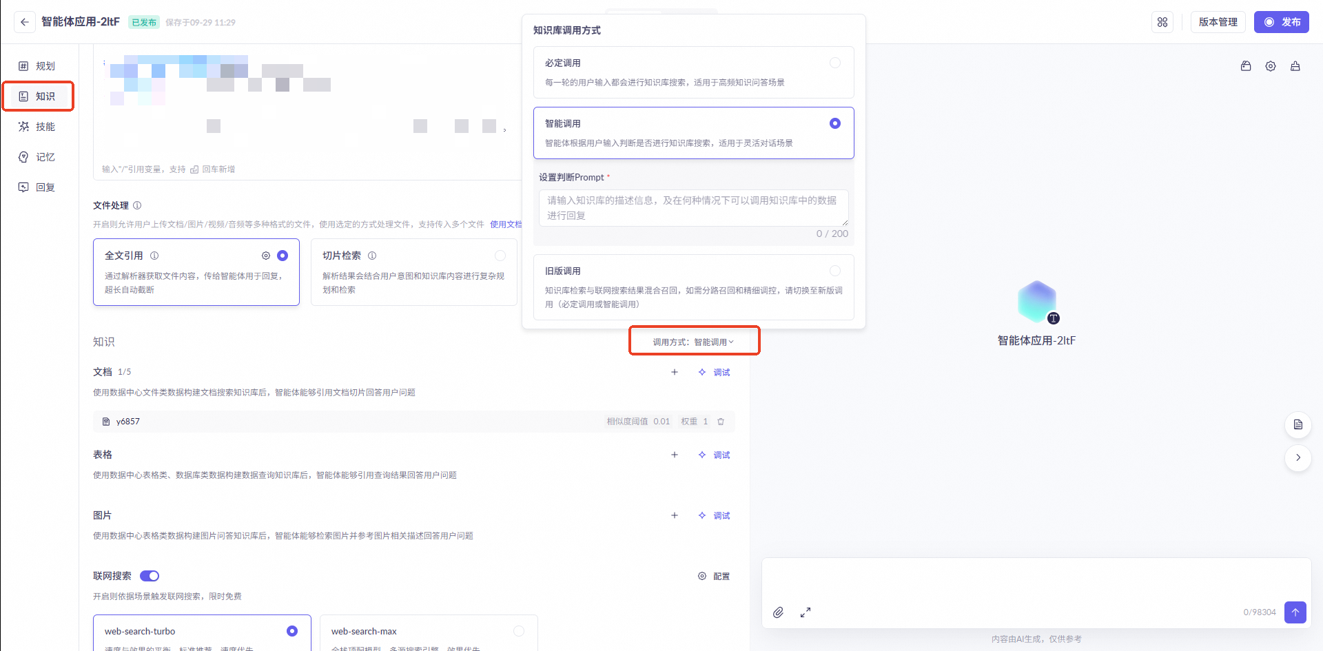1323x651 pixels.
Task: Click the first preview toolbar icon
Action: [1246, 66]
